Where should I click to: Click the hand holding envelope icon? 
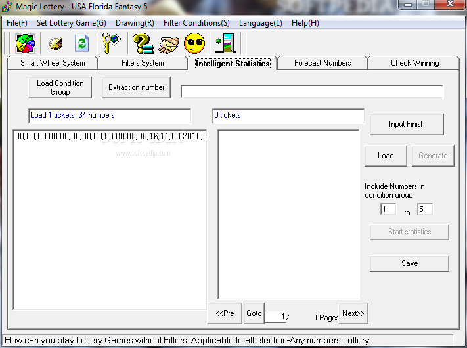click(169, 45)
